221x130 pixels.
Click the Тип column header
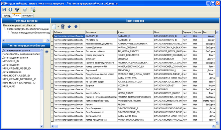click(x=209, y=32)
